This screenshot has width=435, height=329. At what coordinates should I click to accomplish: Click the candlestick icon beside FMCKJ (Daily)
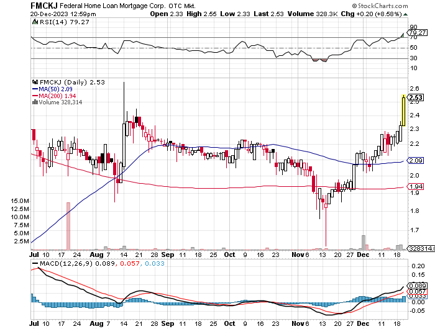[35, 82]
